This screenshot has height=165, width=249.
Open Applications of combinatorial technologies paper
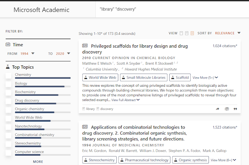[x=135, y=133]
